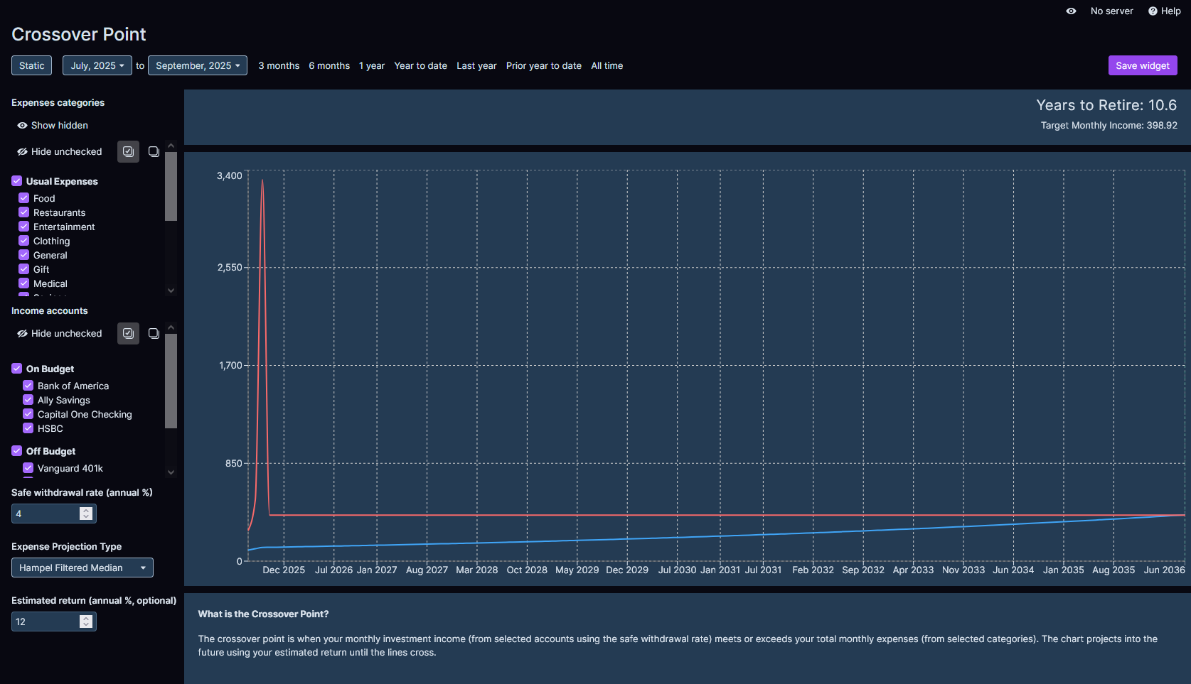Open Help via the question mark icon

(1153, 11)
